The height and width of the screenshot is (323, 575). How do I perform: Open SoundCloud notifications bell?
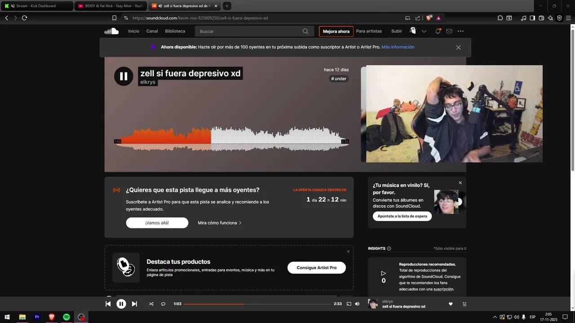click(x=438, y=31)
